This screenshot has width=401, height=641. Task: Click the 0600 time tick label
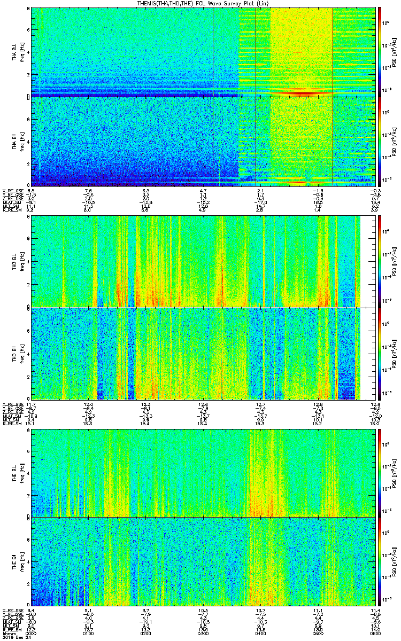[375, 632]
